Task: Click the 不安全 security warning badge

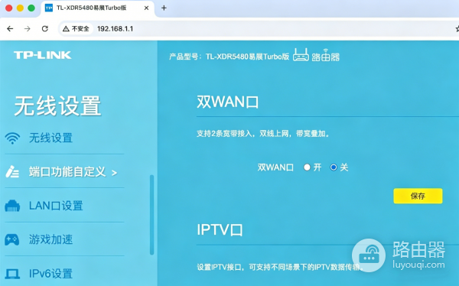Action: click(76, 29)
